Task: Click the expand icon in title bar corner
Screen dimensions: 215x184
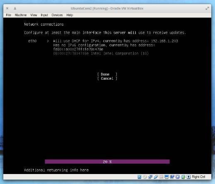Action: [x=207, y=8]
